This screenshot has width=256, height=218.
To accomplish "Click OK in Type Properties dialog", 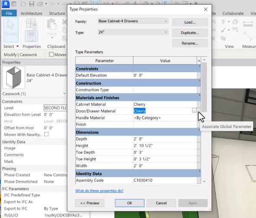I will pyautogui.click(x=130, y=203).
